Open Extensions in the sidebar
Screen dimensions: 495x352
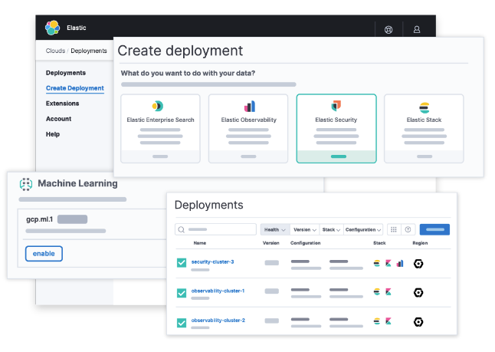point(63,104)
